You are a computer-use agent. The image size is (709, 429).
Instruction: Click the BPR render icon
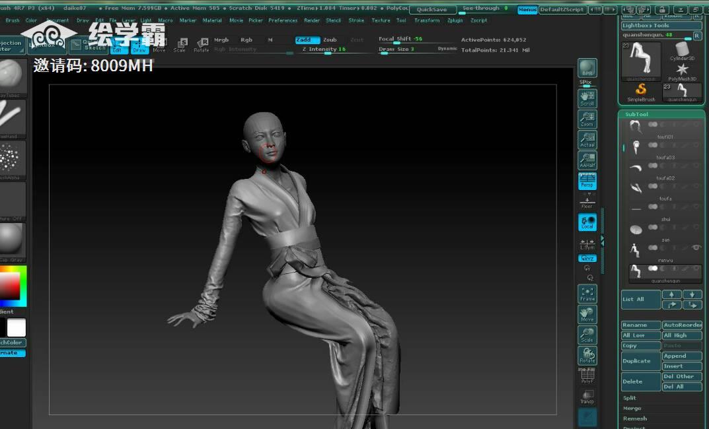pyautogui.click(x=587, y=68)
